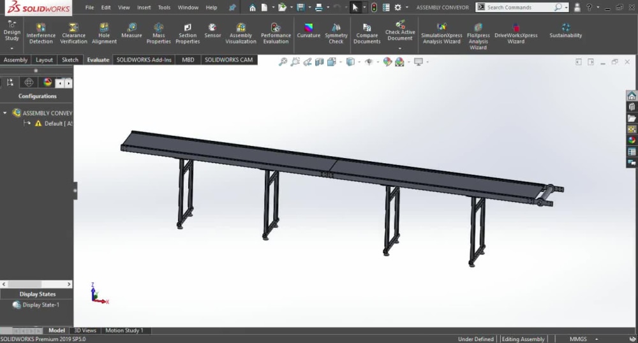The image size is (638, 343).
Task: Open a file with the folder icon
Action: click(x=282, y=7)
